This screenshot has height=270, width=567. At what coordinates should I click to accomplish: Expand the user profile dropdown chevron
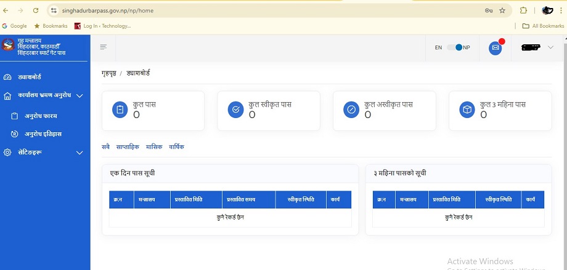[x=550, y=47]
